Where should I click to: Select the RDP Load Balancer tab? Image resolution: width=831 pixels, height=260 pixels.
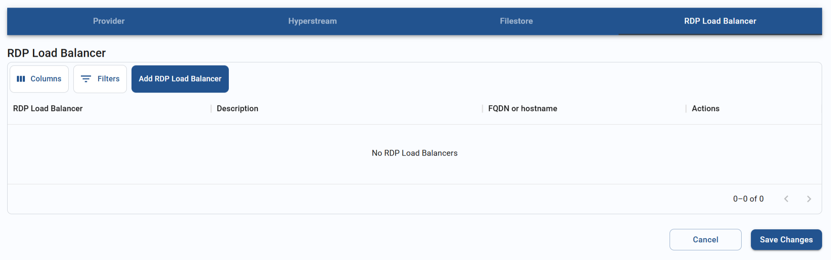tap(720, 21)
